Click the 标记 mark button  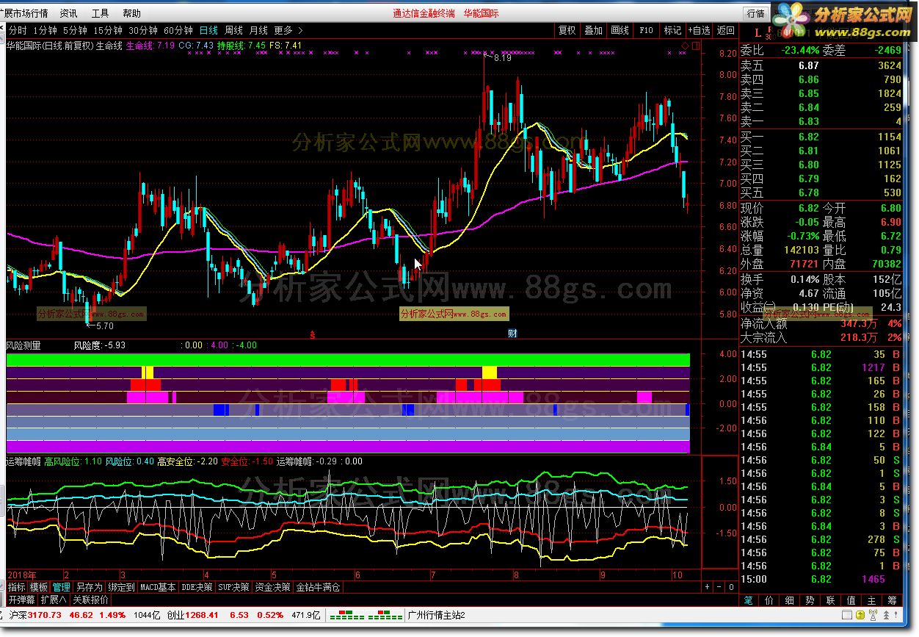[x=672, y=30]
